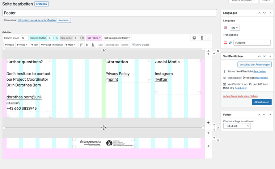Click the top vertical align icon
The image size is (275, 169).
[81, 45]
